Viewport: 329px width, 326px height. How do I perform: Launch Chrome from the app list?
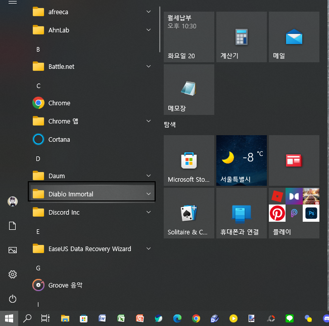point(59,103)
